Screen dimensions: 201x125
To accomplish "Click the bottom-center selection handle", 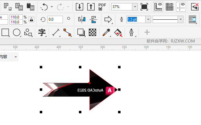I will 80,112.
